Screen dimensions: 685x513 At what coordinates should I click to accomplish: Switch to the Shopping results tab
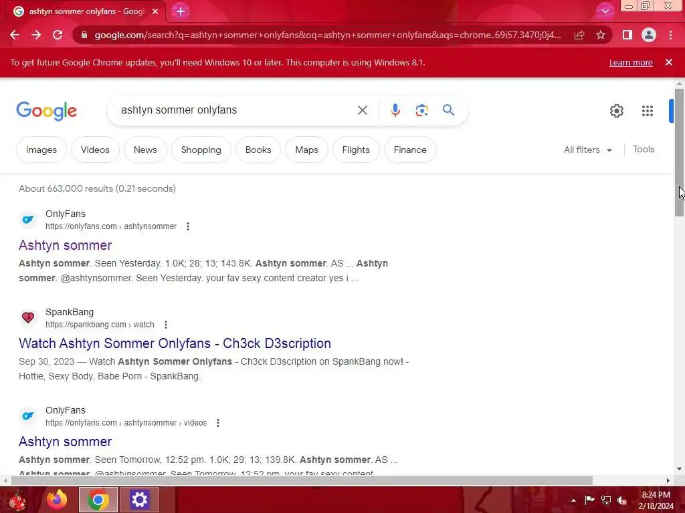(x=201, y=150)
